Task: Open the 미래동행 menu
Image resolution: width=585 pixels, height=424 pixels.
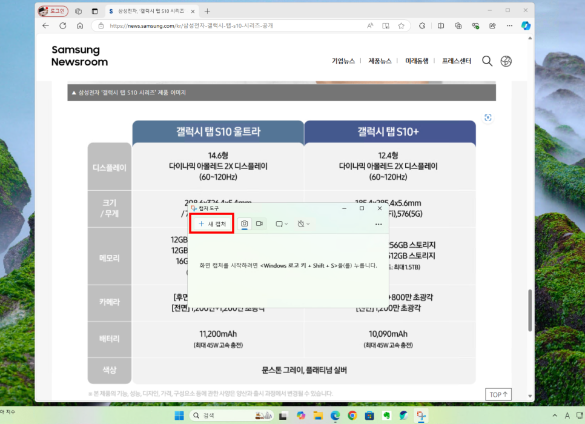Action: 417,61
